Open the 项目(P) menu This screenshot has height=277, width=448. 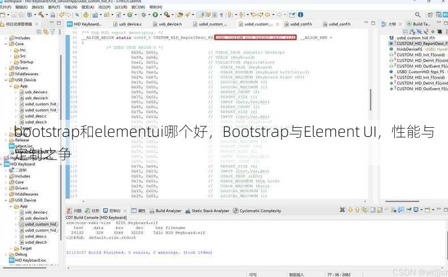coord(104,7)
